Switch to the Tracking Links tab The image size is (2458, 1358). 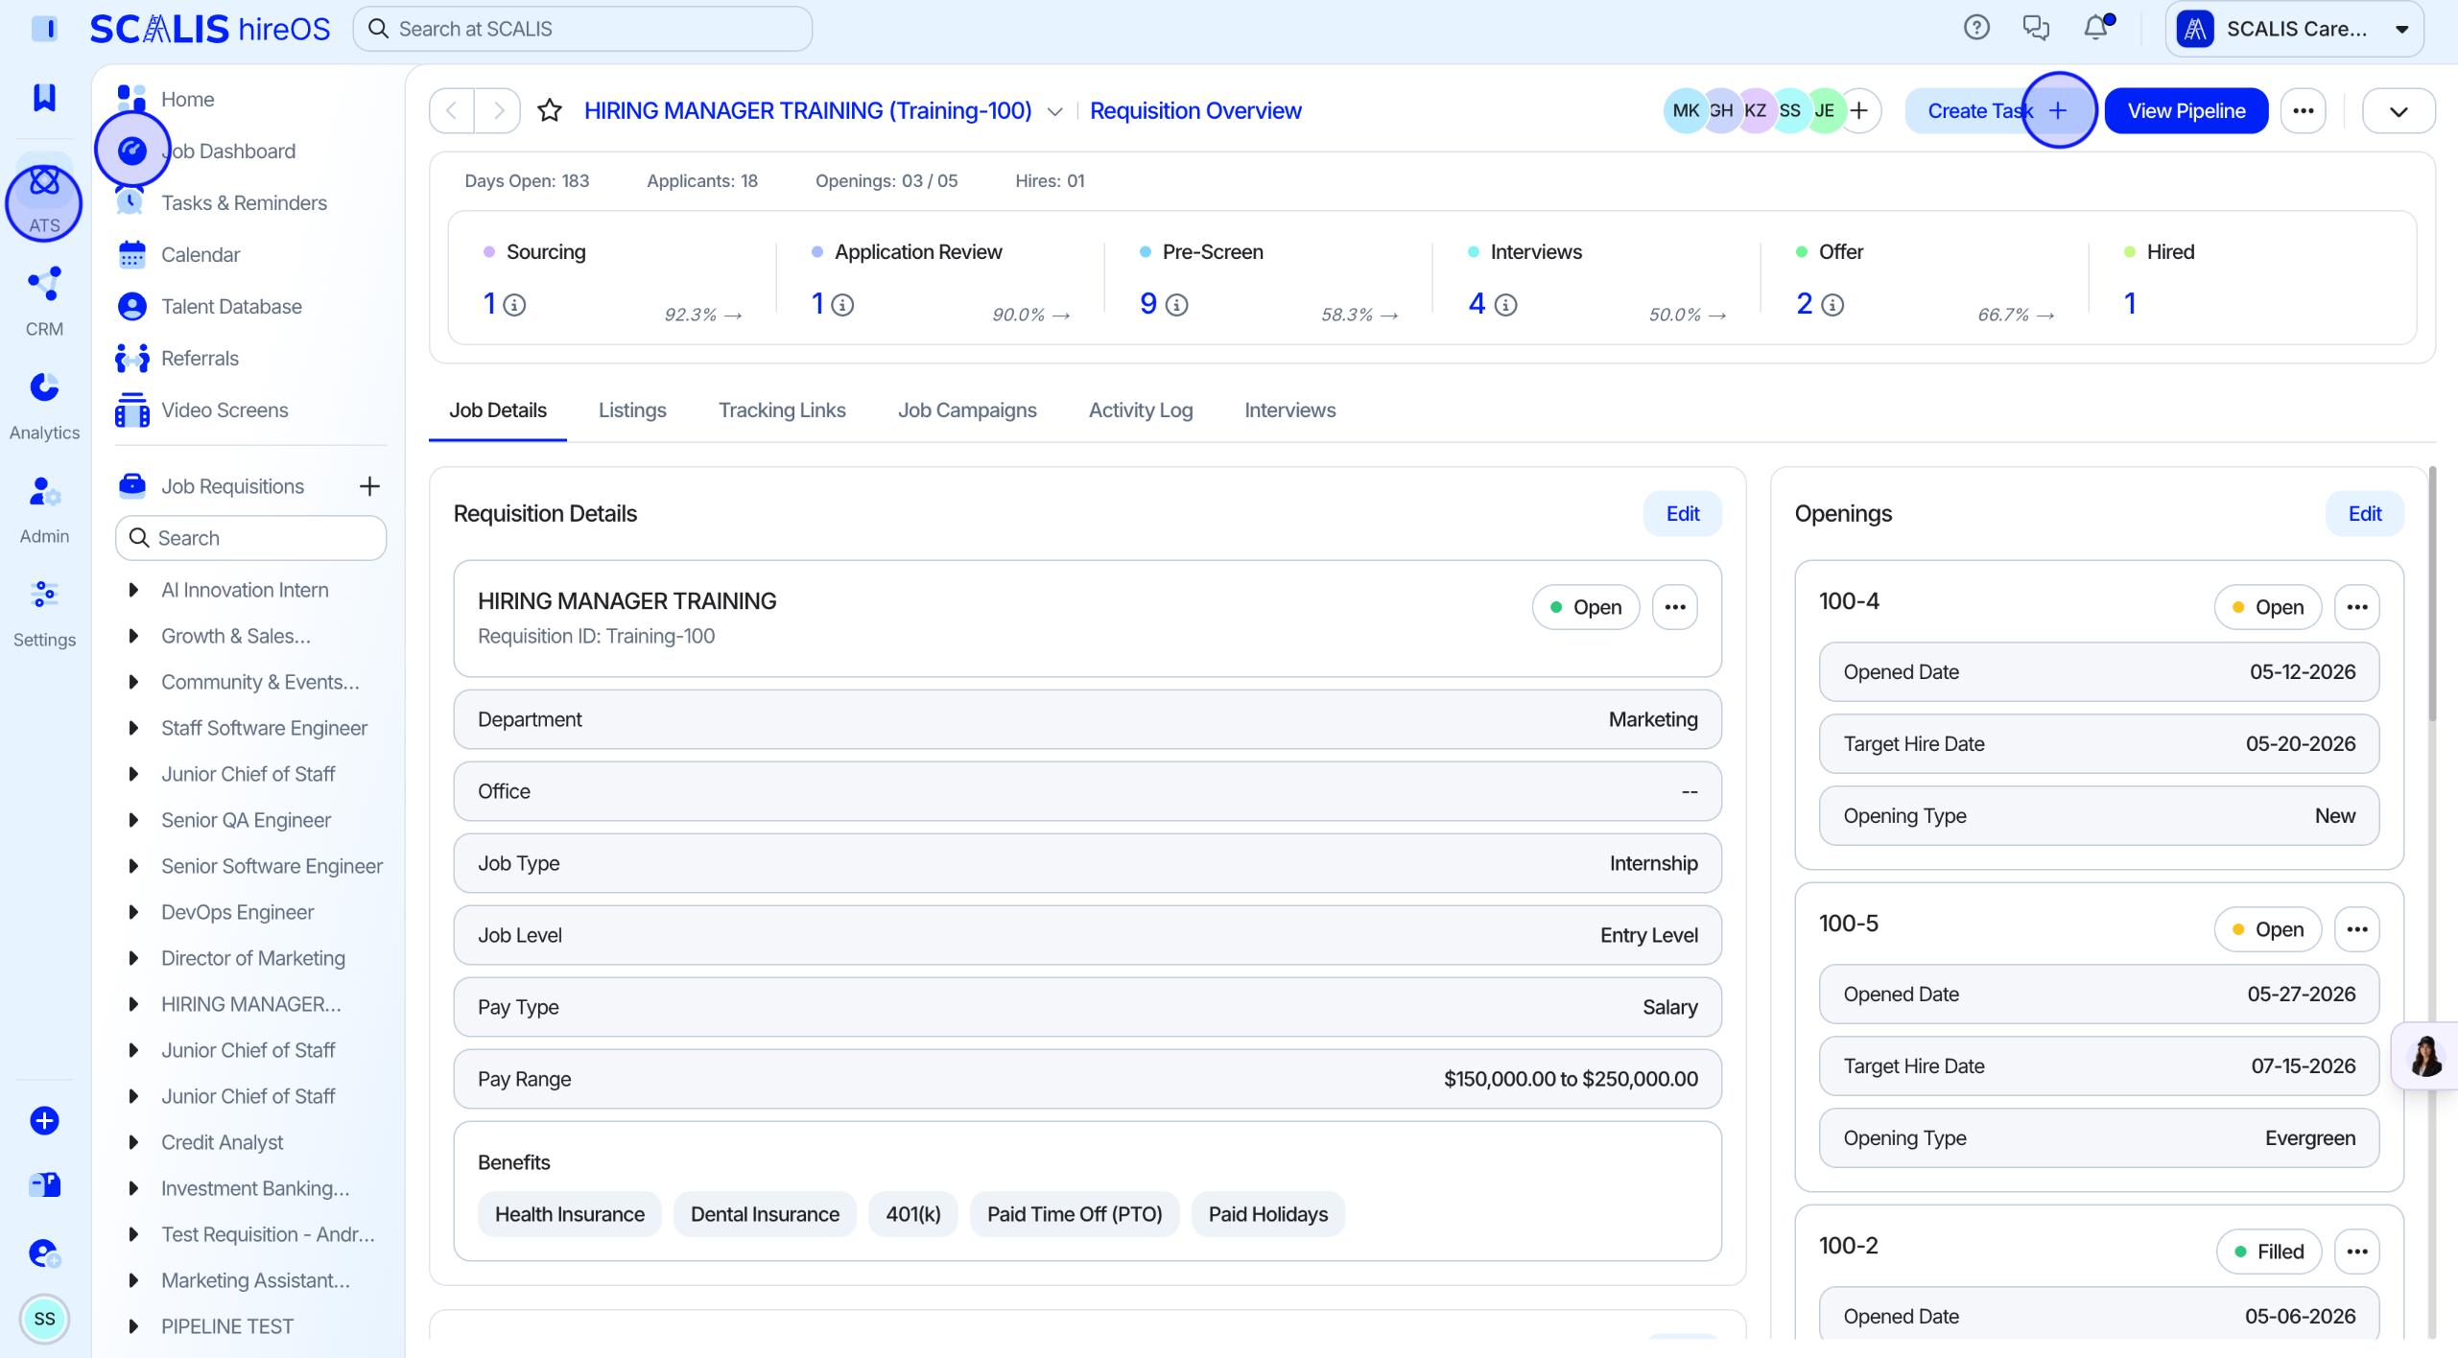782,410
